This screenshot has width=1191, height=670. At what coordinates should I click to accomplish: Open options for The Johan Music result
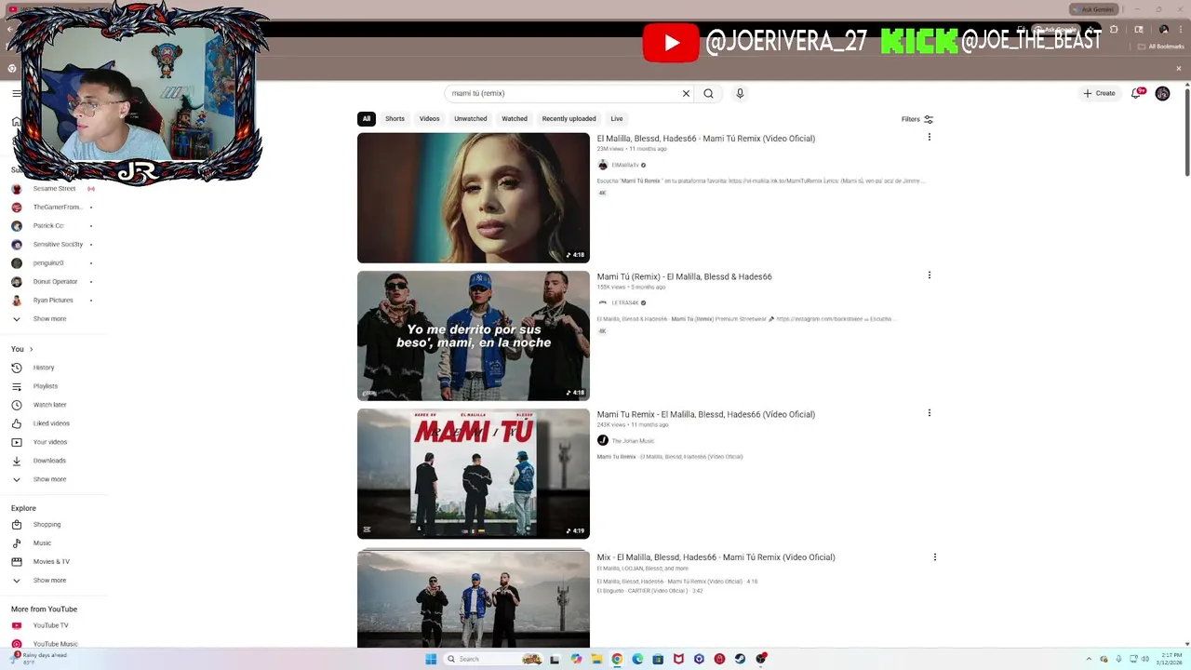click(929, 412)
